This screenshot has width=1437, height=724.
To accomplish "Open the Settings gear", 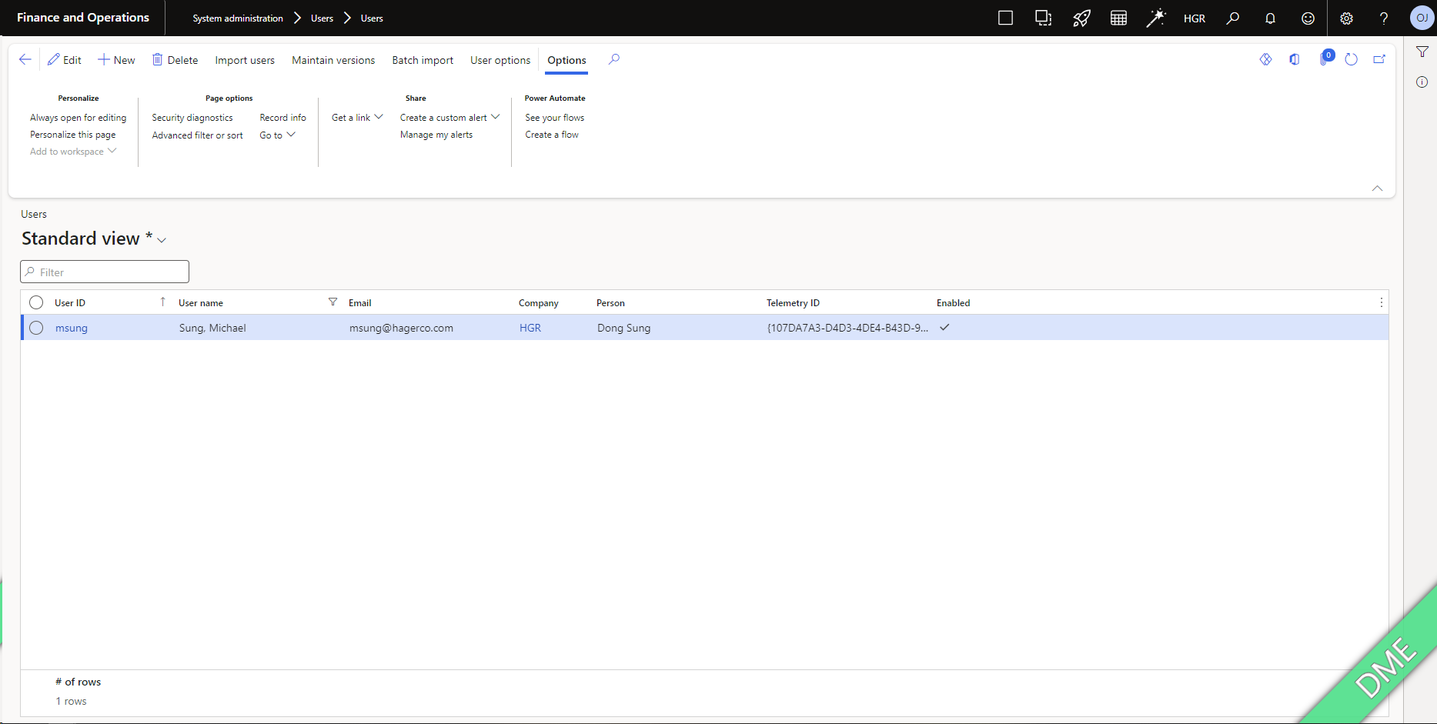I will coord(1346,18).
